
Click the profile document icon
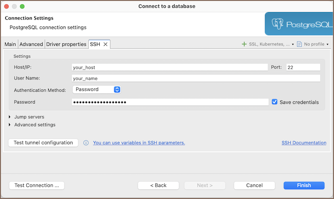(x=299, y=44)
